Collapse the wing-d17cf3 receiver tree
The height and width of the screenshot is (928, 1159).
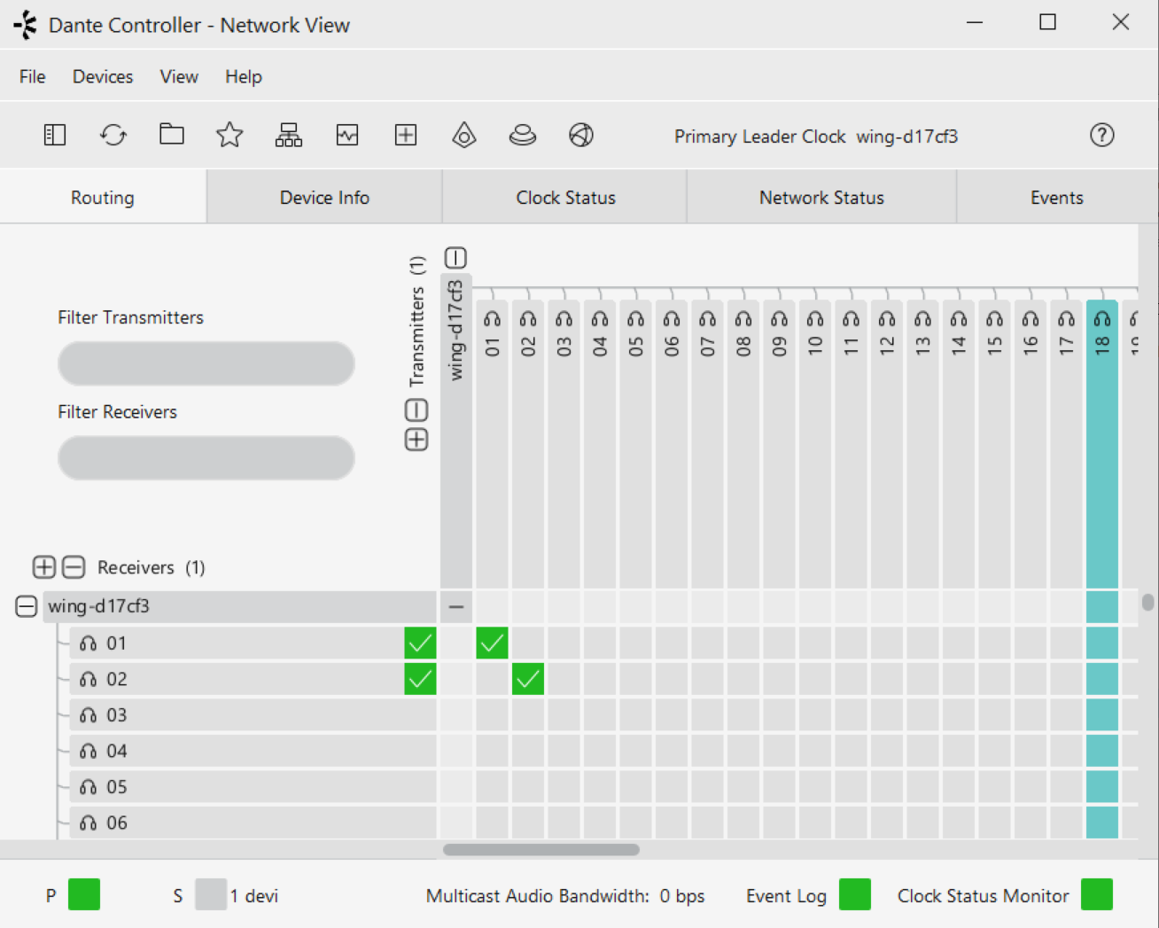[27, 606]
